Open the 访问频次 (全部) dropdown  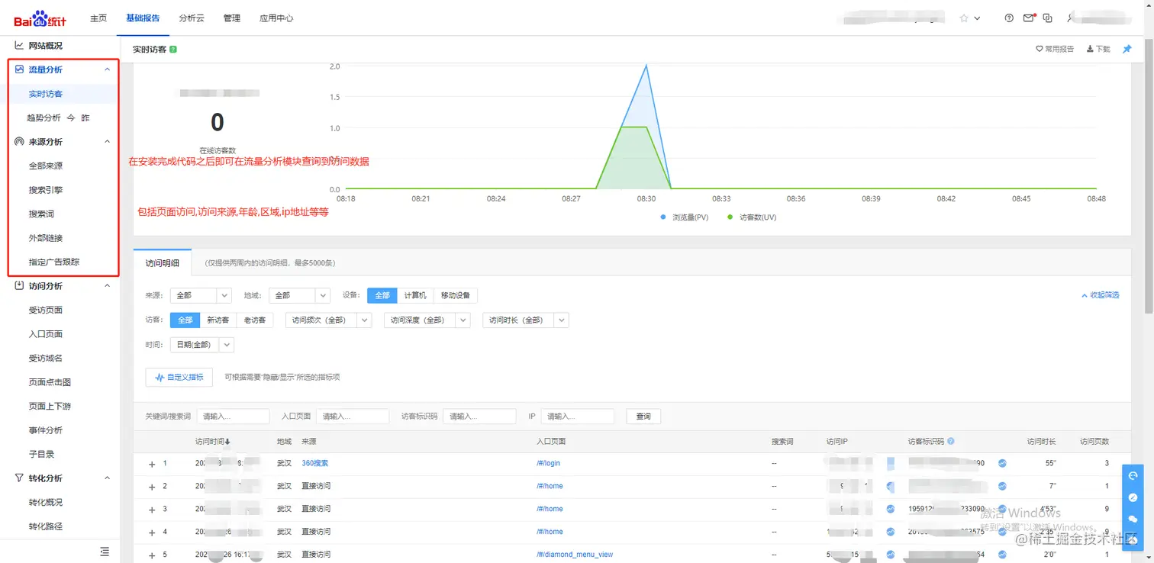[328, 320]
